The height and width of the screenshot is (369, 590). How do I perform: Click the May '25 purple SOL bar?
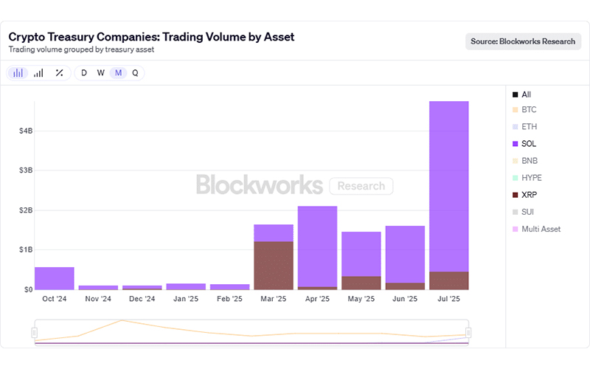pos(361,254)
